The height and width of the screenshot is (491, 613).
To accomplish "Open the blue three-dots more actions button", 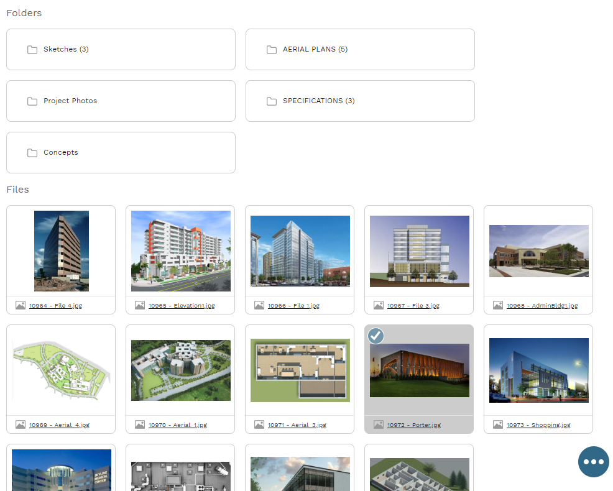I will point(593,462).
